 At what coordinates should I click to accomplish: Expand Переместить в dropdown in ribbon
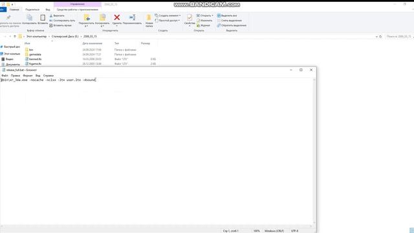[86, 26]
